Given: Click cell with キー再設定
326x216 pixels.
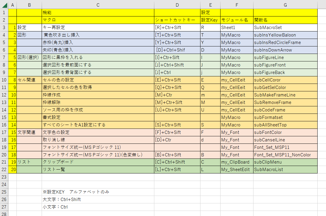Looking at the screenshot, I should pyautogui.click(x=98, y=28).
